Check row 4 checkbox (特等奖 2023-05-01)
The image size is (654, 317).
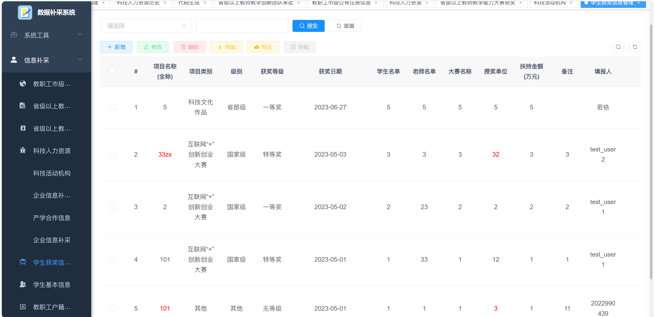pos(112,259)
